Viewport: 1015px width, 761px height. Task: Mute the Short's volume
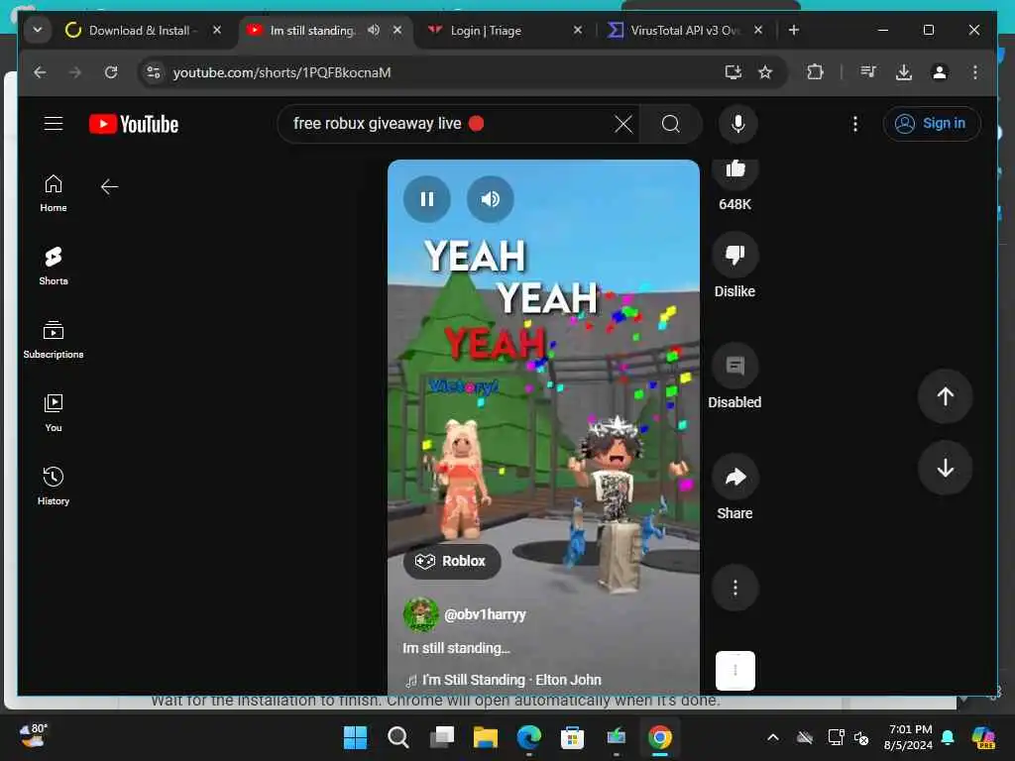click(490, 198)
